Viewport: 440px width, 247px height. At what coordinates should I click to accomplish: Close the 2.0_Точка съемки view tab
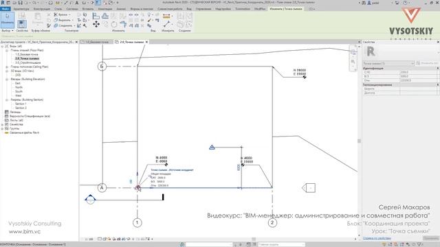(146, 42)
